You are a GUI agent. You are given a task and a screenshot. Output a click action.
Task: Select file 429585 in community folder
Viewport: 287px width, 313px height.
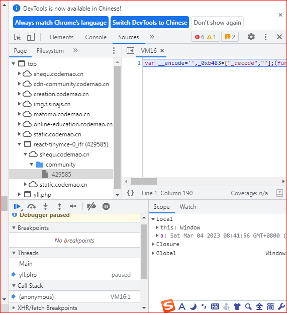point(61,174)
